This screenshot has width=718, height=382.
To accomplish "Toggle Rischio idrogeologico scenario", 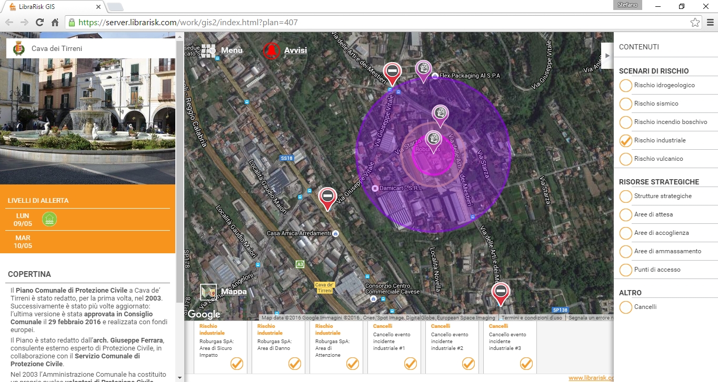I will pos(625,86).
